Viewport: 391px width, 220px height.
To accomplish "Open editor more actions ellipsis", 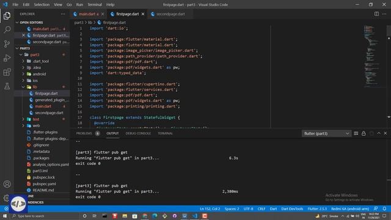I will (x=384, y=14).
